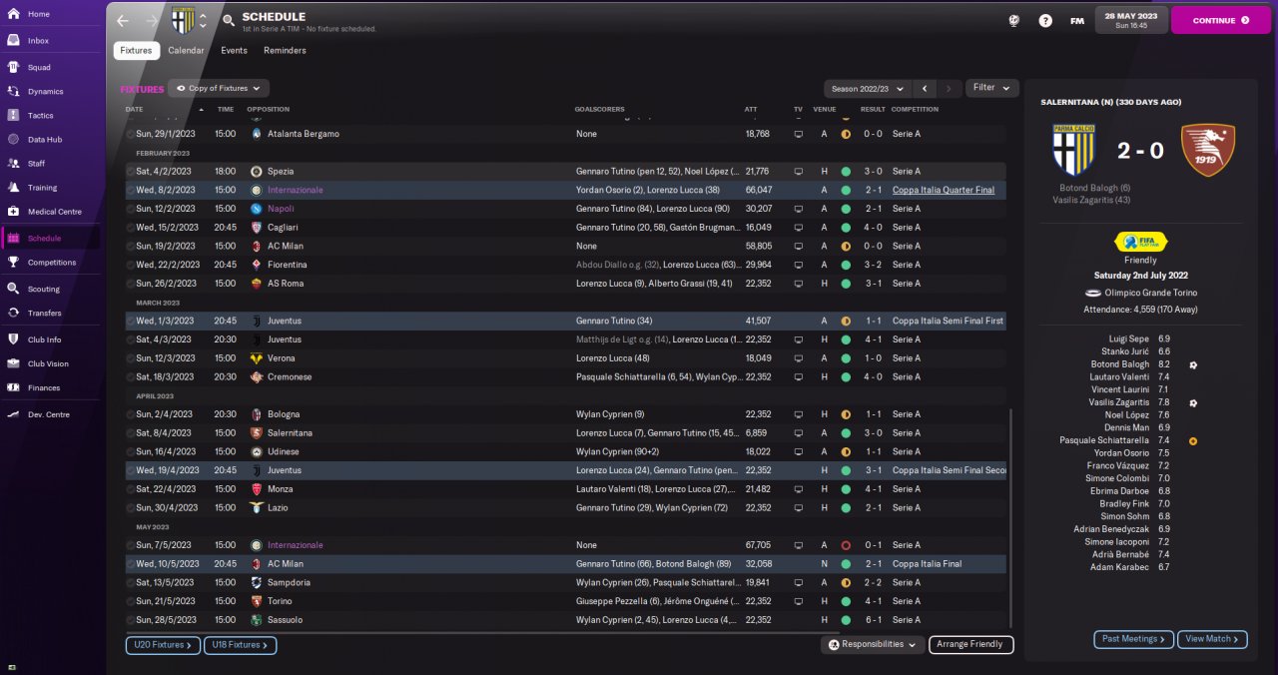This screenshot has height=675, width=1278.
Task: Open Scouting via magnifier icon
Action: coord(13,290)
